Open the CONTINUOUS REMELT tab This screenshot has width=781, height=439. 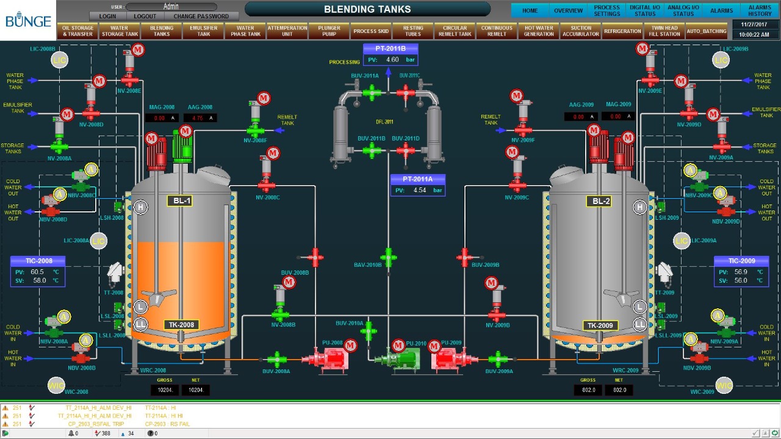coord(497,31)
